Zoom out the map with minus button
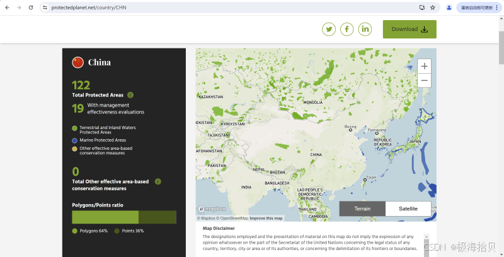Image resolution: width=504 pixels, height=257 pixels. click(424, 81)
